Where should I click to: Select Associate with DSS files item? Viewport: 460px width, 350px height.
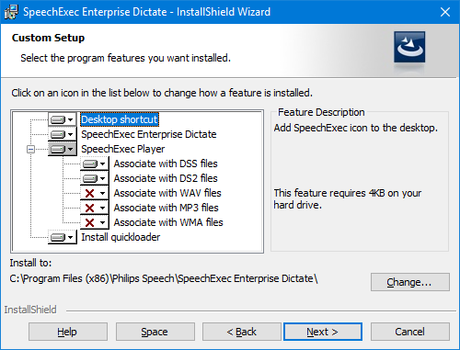pyautogui.click(x=166, y=164)
